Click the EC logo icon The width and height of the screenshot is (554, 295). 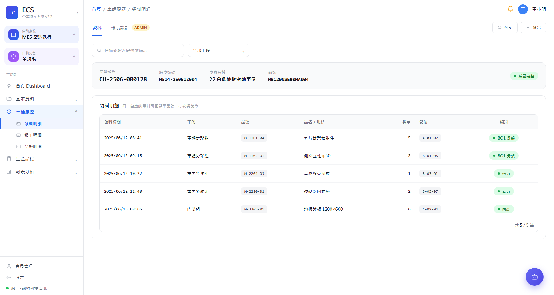[x=12, y=13]
